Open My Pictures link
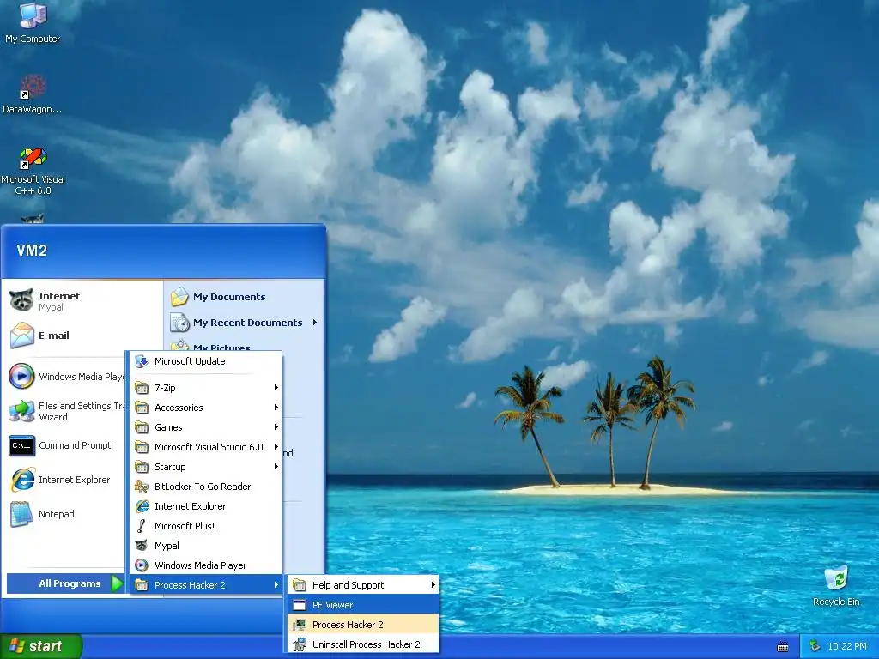 coord(221,347)
